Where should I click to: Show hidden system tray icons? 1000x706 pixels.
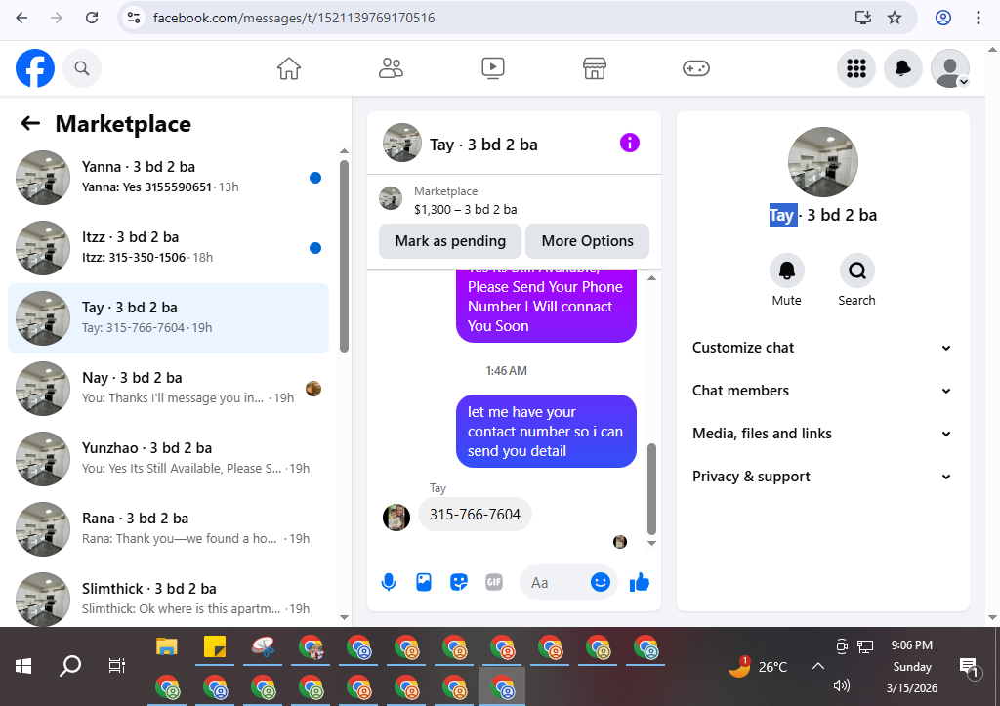point(818,666)
